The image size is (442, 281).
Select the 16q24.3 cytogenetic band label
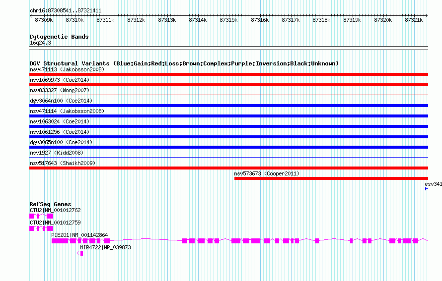(40, 43)
